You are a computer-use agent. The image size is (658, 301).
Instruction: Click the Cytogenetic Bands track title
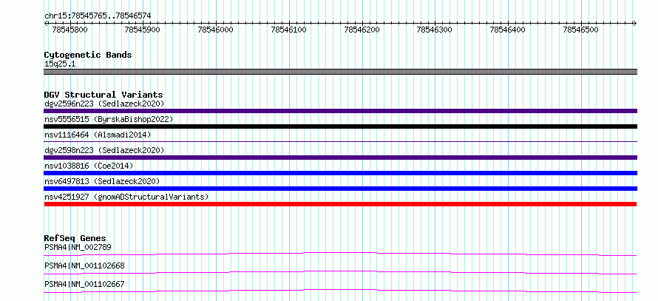tap(88, 55)
